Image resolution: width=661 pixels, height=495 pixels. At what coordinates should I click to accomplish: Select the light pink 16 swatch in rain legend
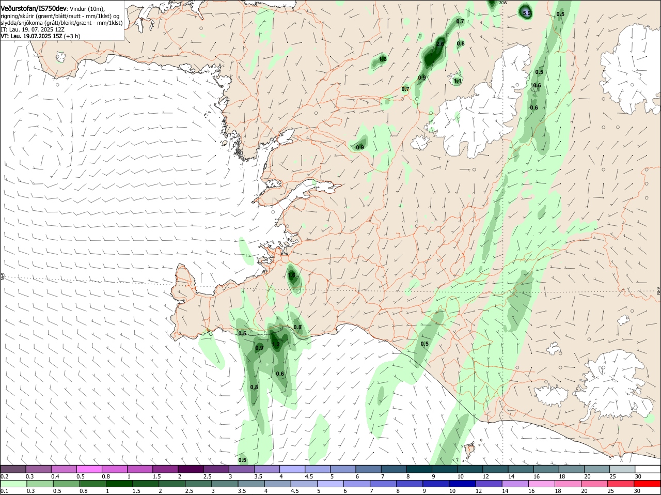(x=542, y=484)
